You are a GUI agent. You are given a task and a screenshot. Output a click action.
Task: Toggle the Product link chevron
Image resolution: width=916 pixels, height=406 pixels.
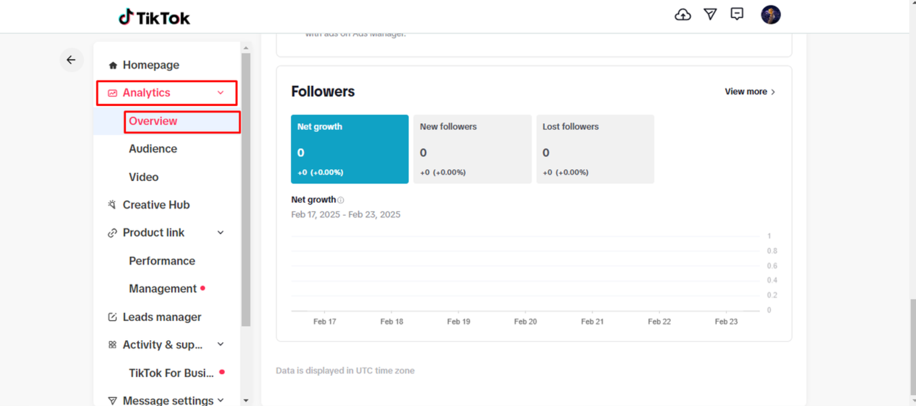(221, 233)
